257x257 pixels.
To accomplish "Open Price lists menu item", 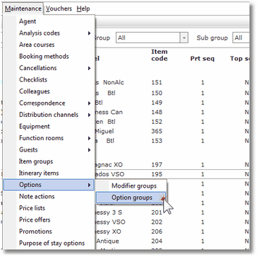I will [49, 208].
